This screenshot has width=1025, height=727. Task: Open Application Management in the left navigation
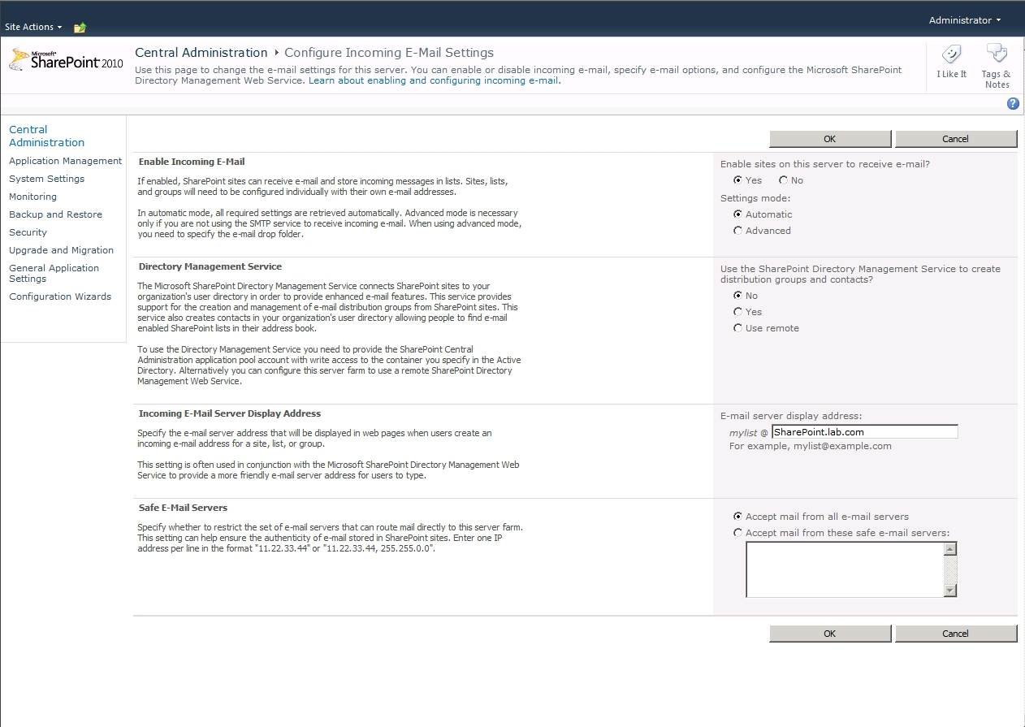[65, 161]
